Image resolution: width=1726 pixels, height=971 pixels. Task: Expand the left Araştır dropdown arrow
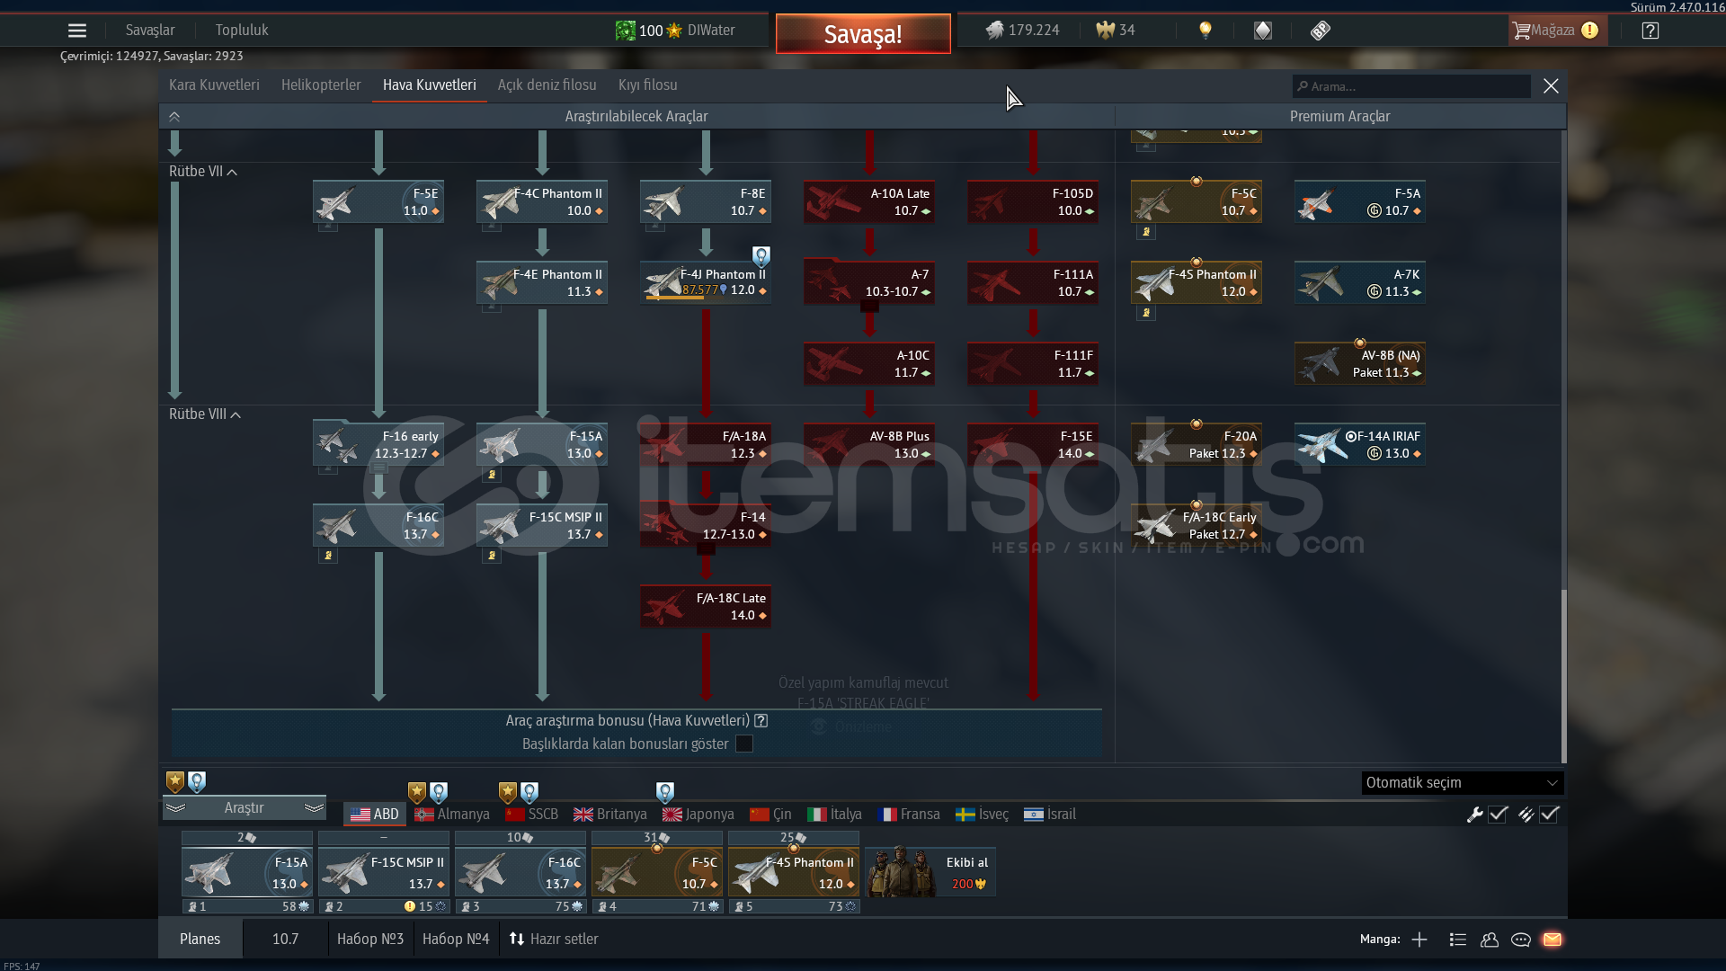click(x=175, y=808)
